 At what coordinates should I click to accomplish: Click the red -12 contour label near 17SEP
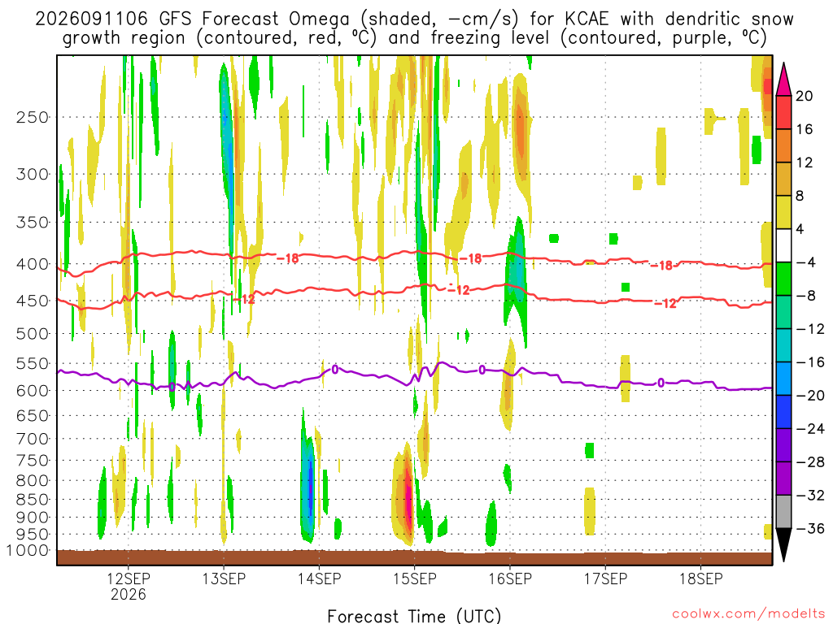(x=665, y=304)
